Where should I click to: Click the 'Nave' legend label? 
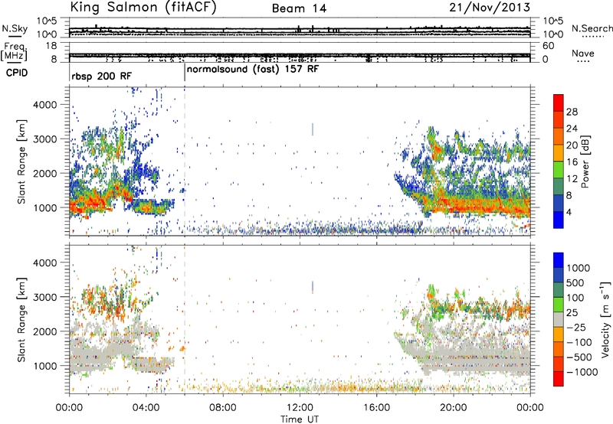583,53
